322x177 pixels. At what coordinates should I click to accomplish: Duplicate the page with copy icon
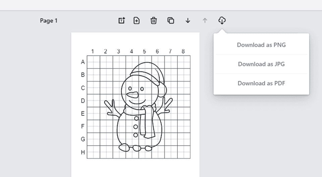171,20
